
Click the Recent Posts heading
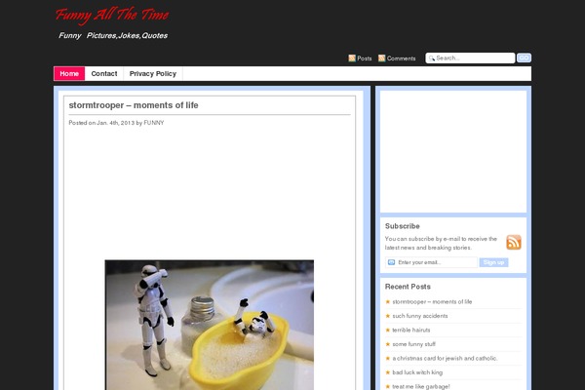point(408,287)
